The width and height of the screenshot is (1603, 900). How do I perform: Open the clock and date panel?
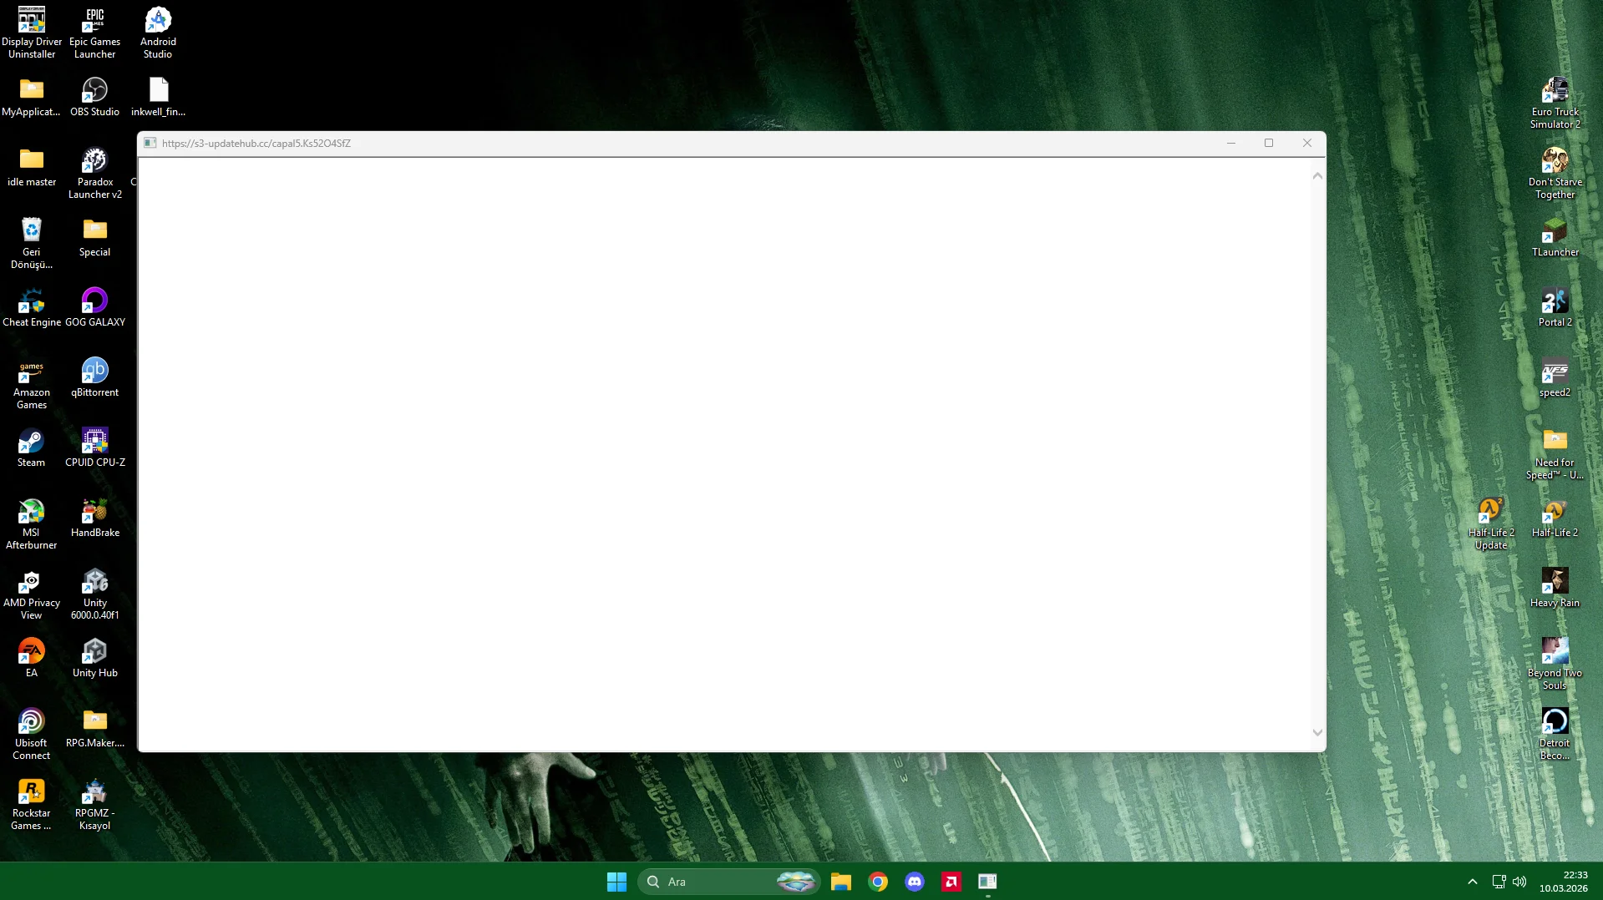coord(1564,882)
